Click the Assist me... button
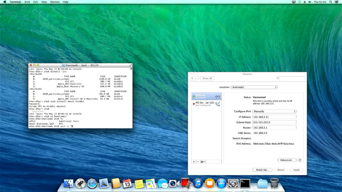The height and width of the screenshot is (192, 342). pyautogui.click(x=262, y=170)
